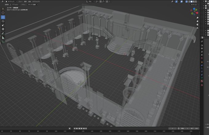Viewport: 209px width, 135px height.
Task: Open the Object Data green triangle tab
Action: coord(202,77)
